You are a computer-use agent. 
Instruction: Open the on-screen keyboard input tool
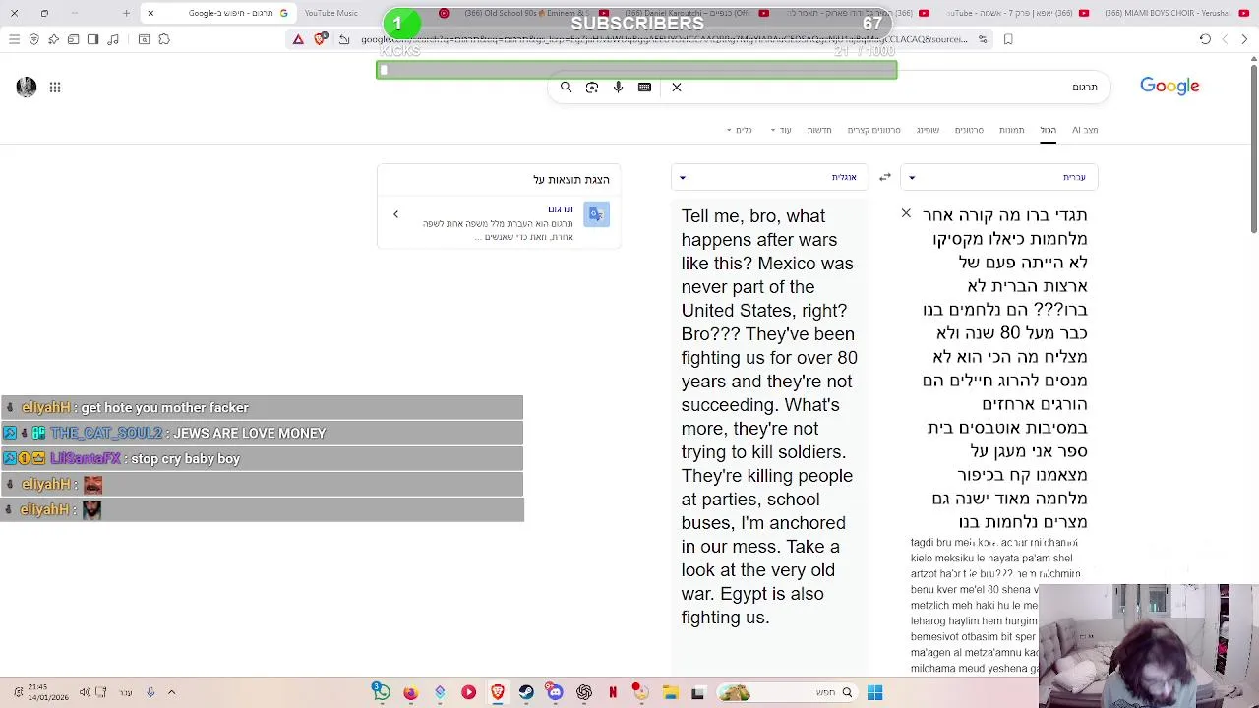tap(644, 88)
